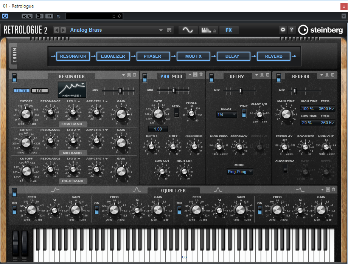Open the High-Pass I filter shape selector
The width and height of the screenshot is (348, 264).
point(72,90)
